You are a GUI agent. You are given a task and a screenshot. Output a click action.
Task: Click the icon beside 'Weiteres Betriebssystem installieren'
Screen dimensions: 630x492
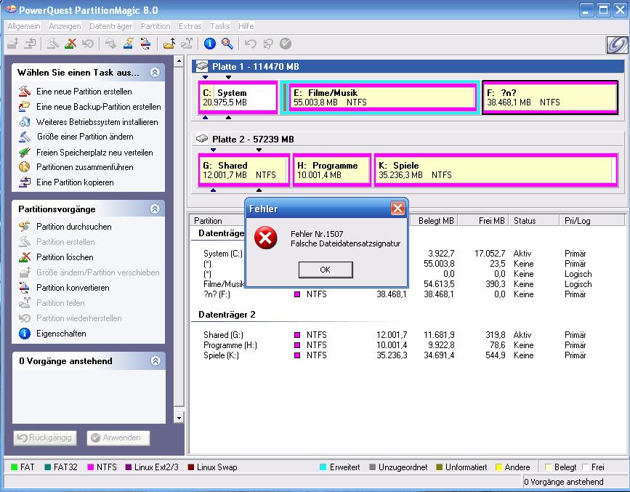[x=25, y=122]
